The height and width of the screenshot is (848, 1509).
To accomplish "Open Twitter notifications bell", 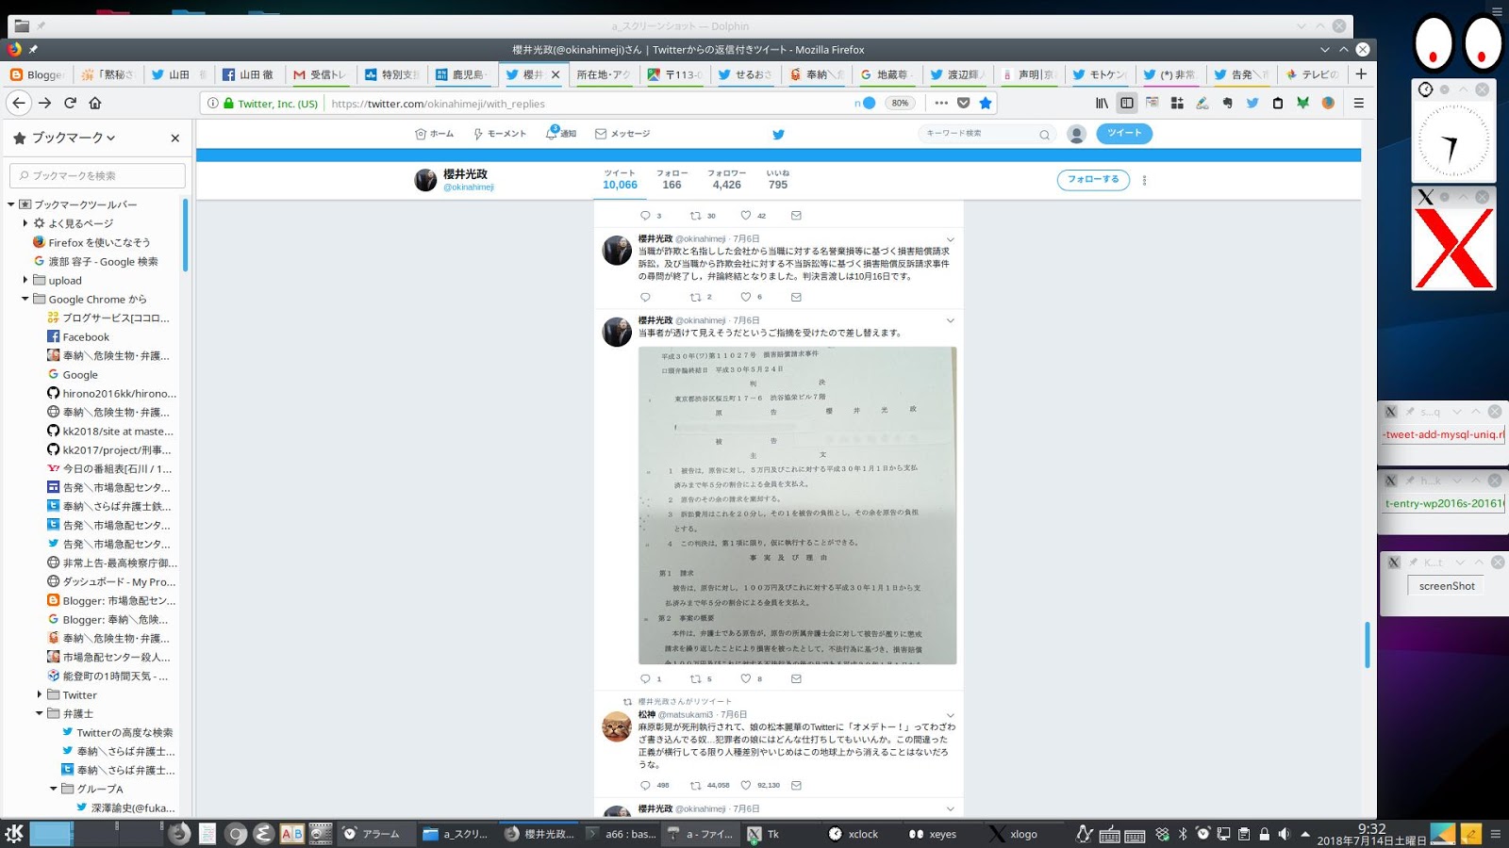I will click(552, 134).
